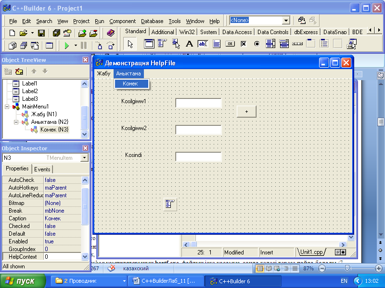Click the Kosindi edit field

[x=198, y=157]
